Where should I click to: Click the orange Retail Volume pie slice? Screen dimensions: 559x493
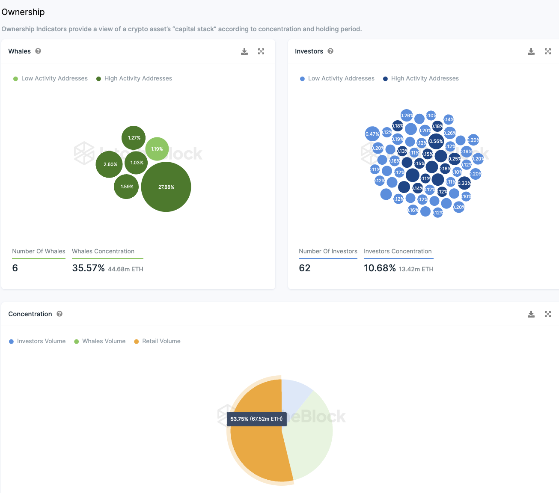point(257,449)
